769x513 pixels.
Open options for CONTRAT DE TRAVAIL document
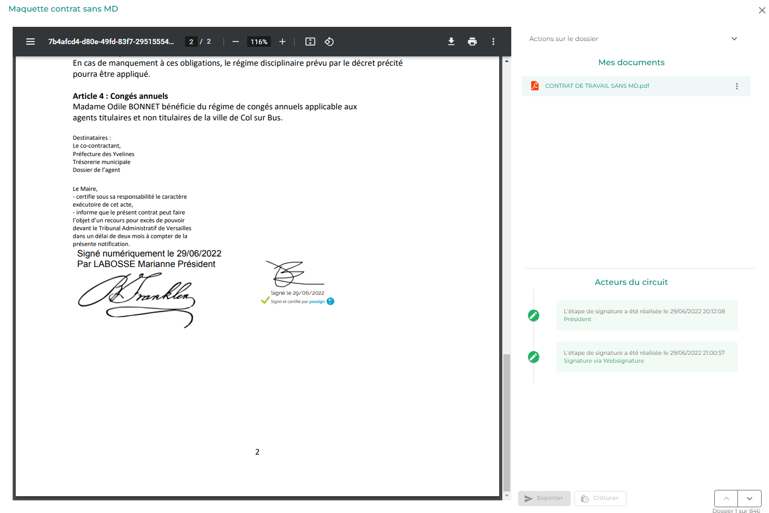click(x=737, y=86)
